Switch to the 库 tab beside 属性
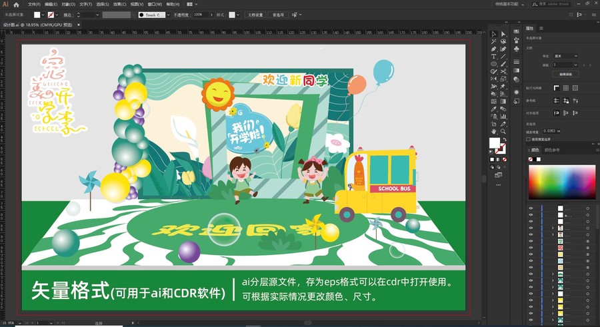 [x=541, y=28]
